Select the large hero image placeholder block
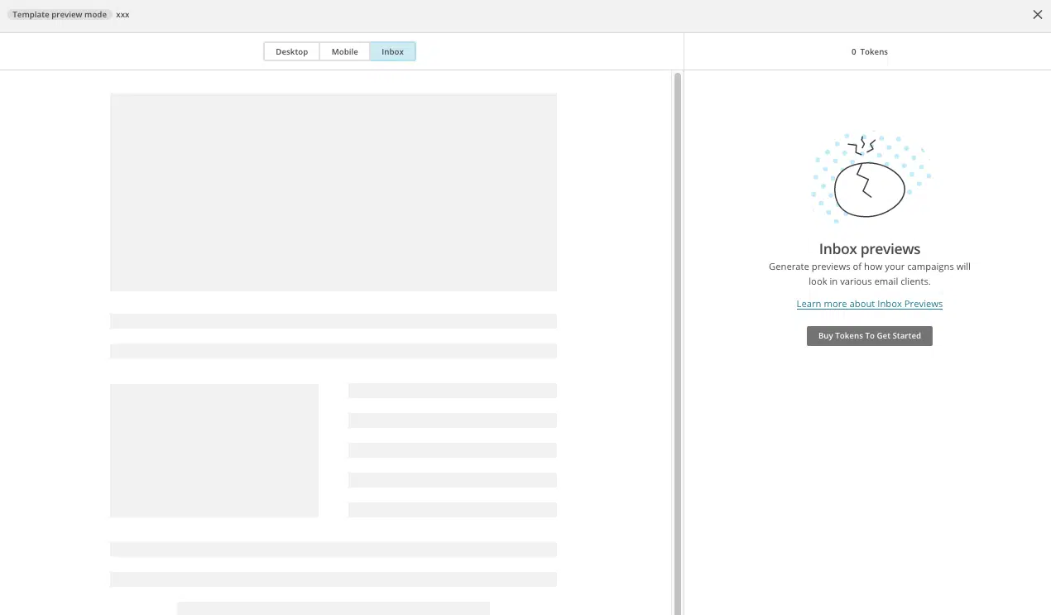This screenshot has height=615, width=1051. click(334, 192)
